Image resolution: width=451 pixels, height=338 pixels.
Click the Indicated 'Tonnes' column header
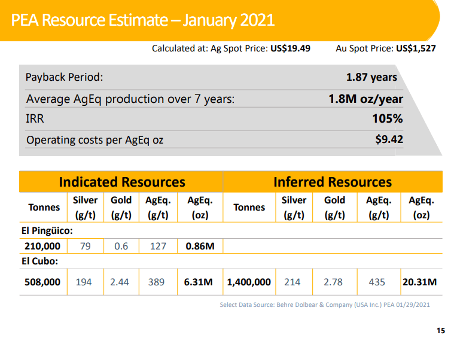click(44, 207)
